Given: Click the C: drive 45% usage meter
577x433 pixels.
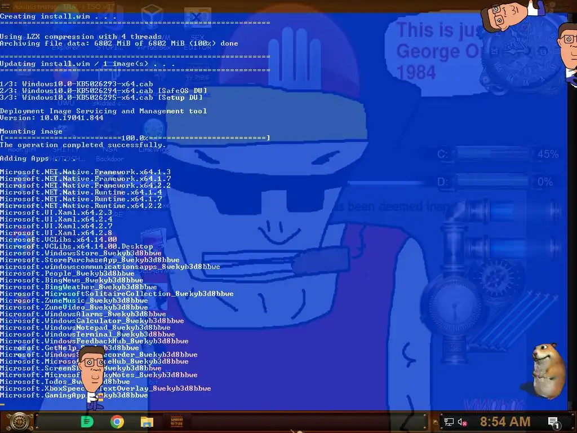Looking at the screenshot, I should pyautogui.click(x=498, y=154).
